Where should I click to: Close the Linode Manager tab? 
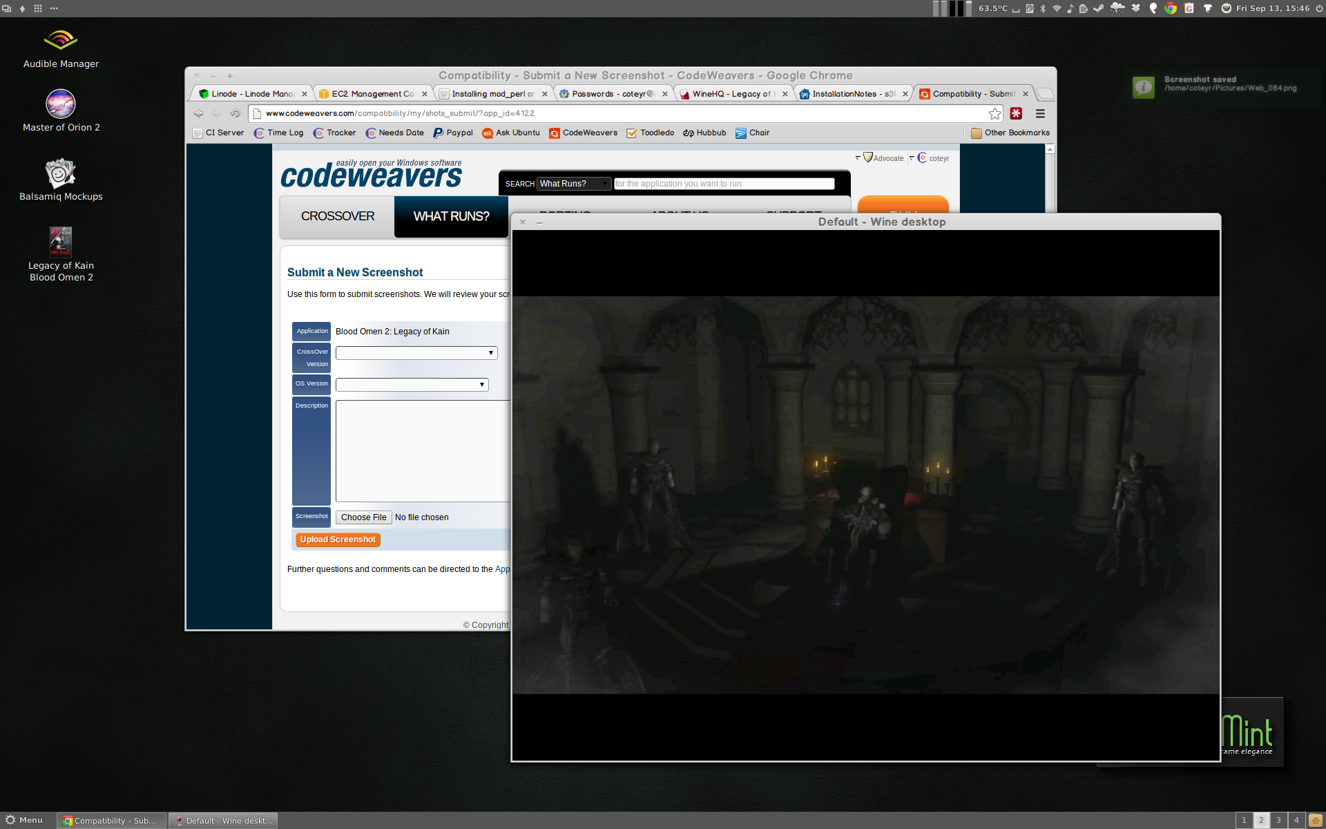pyautogui.click(x=304, y=94)
